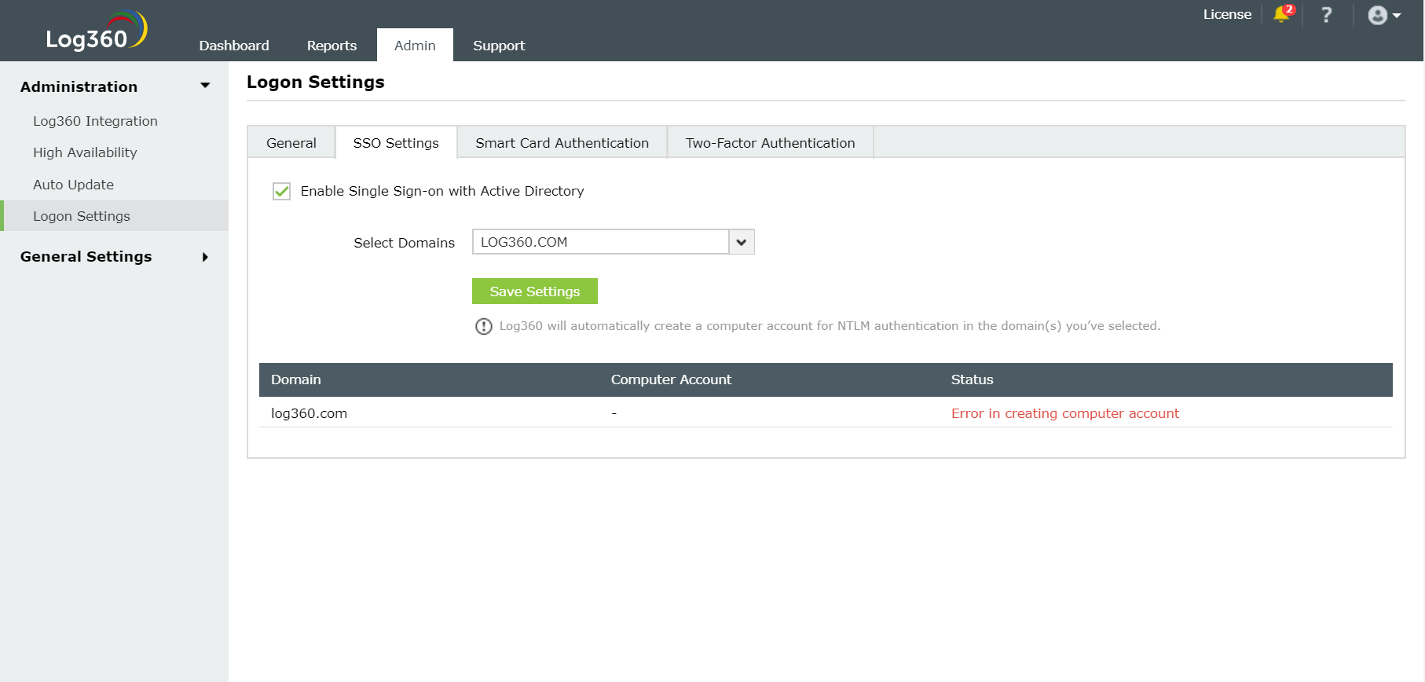Click the help question mark icon
The height and width of the screenshot is (682, 1425).
[x=1326, y=15]
